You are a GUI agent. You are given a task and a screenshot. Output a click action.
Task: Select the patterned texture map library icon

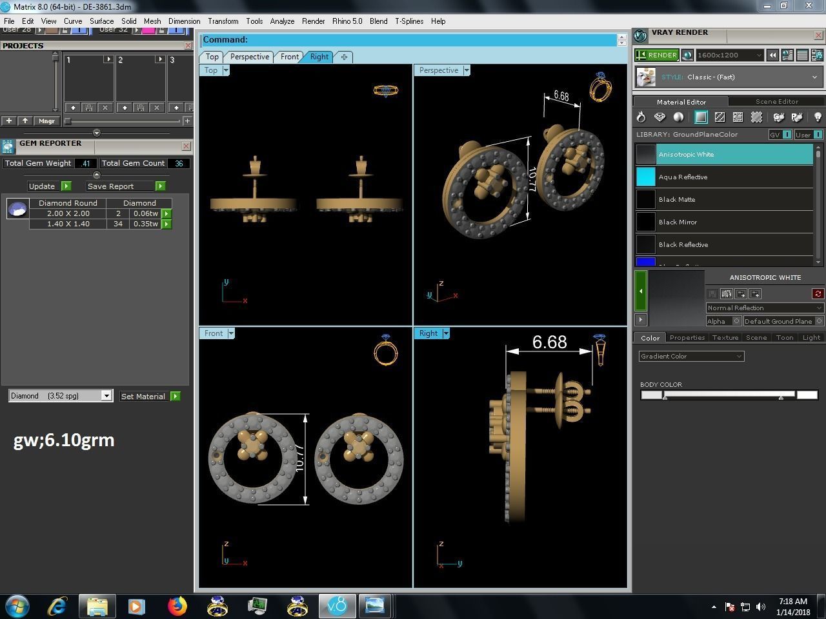[738, 117]
